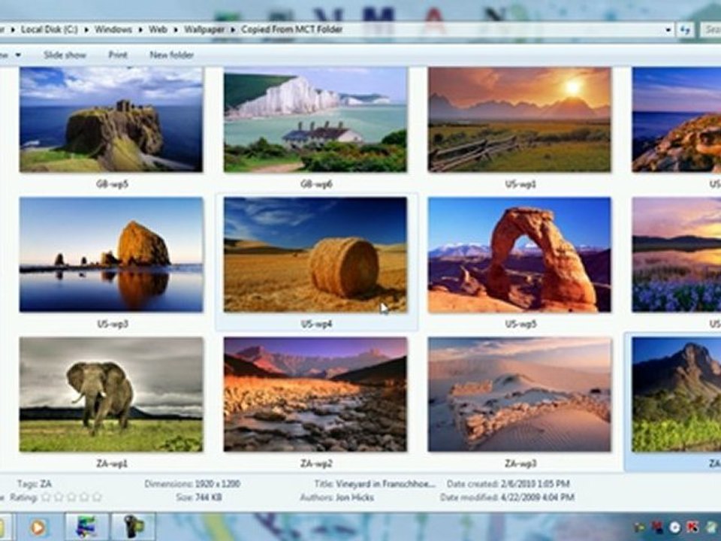721x541 pixels.
Task: Go to the Web folder in the breadcrumb
Action: point(158,30)
